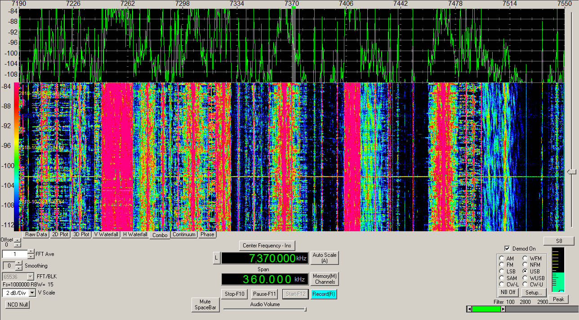Expand the FFT/BLK size dropdown
The width and height of the screenshot is (579, 320).
pyautogui.click(x=30, y=277)
